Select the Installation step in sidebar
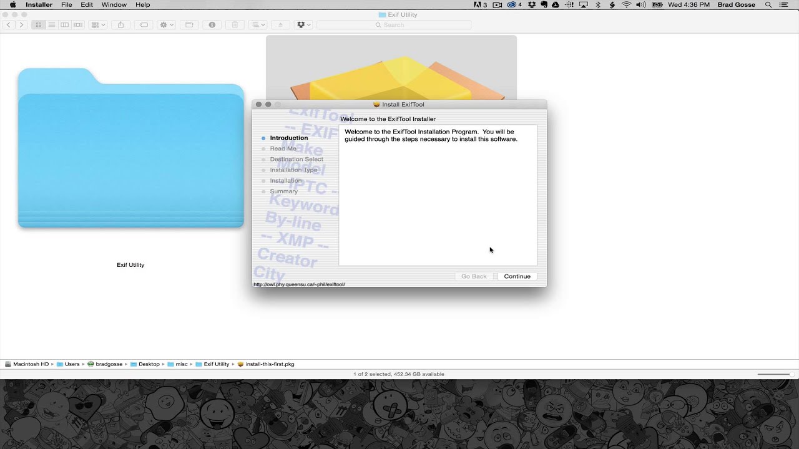 (x=285, y=180)
